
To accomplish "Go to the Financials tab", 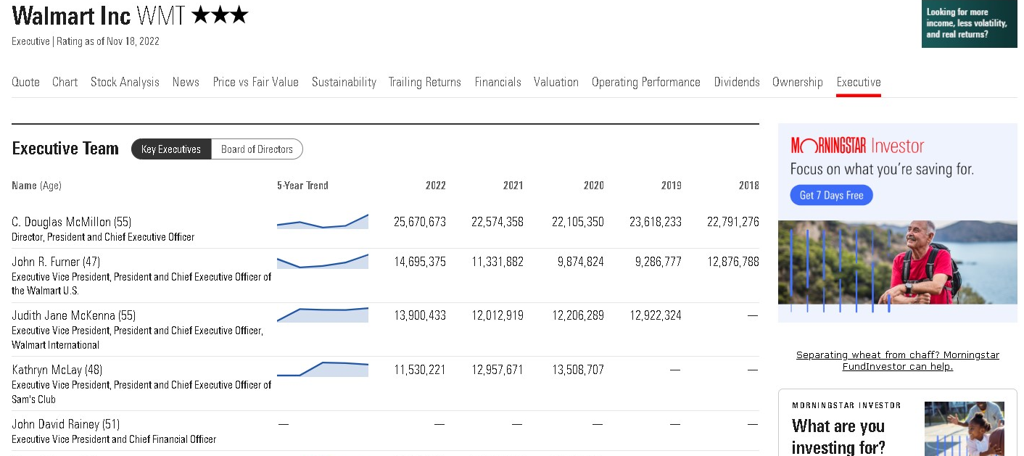I will click(x=497, y=82).
